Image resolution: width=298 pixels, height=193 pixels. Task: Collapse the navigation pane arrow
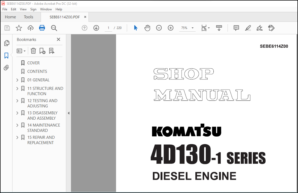[69, 113]
